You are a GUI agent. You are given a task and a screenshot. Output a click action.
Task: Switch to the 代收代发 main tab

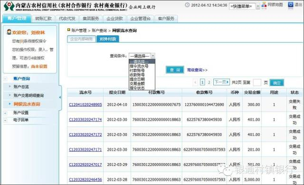67,19
